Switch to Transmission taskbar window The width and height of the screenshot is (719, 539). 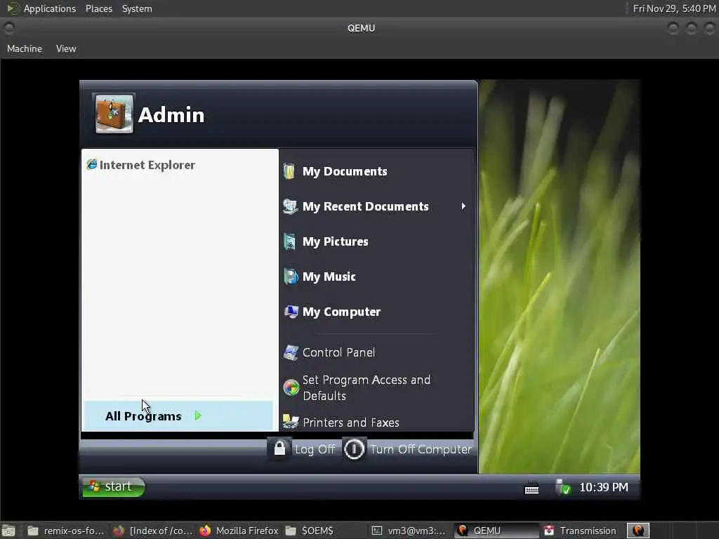pyautogui.click(x=580, y=531)
